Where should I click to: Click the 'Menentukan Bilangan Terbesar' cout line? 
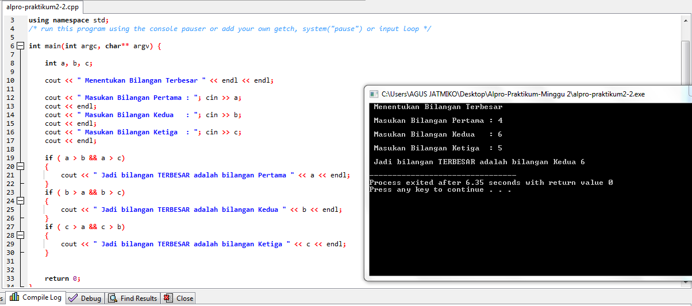(x=159, y=80)
